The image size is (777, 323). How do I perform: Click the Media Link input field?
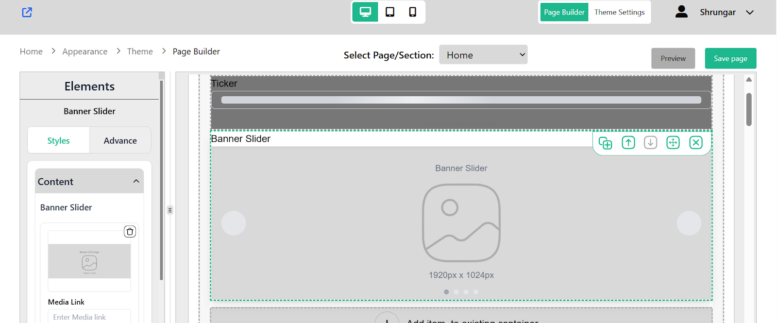[x=89, y=316]
